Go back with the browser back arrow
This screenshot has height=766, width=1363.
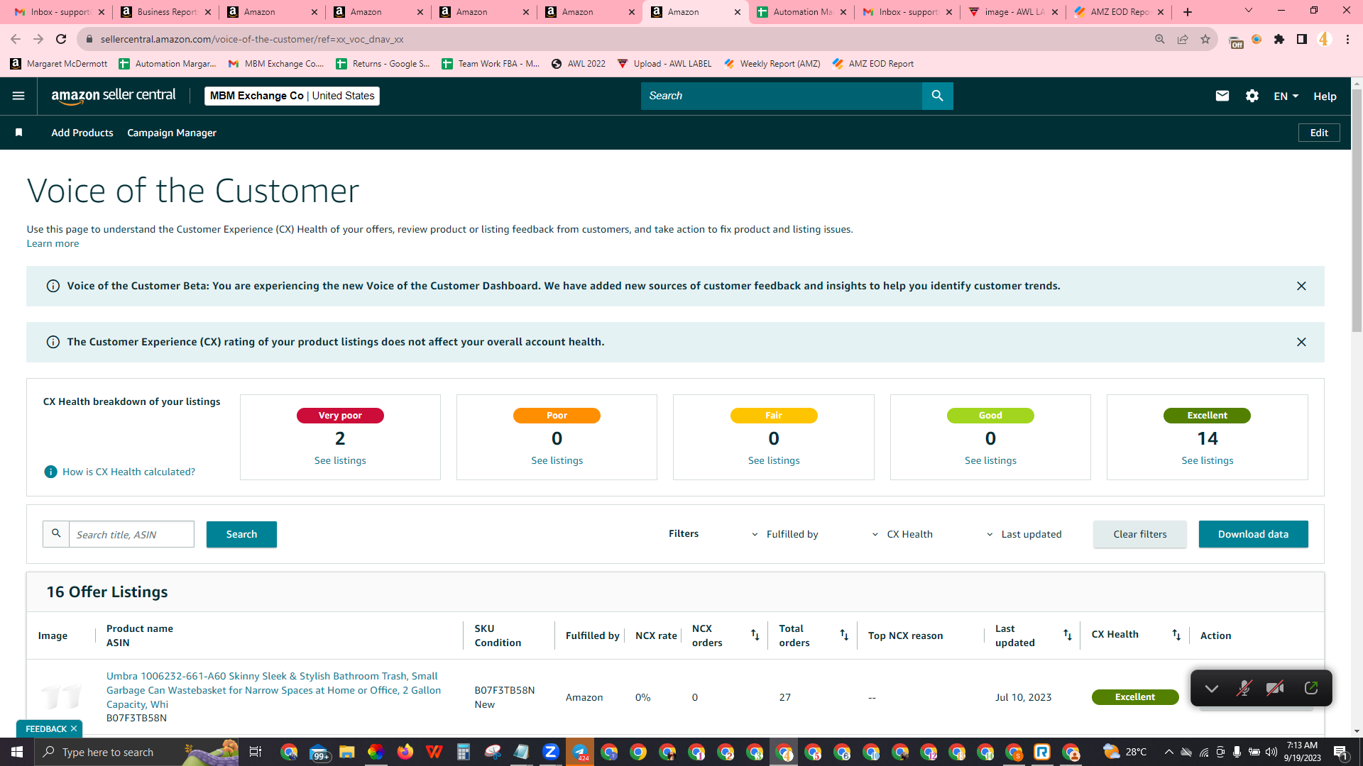click(x=16, y=39)
